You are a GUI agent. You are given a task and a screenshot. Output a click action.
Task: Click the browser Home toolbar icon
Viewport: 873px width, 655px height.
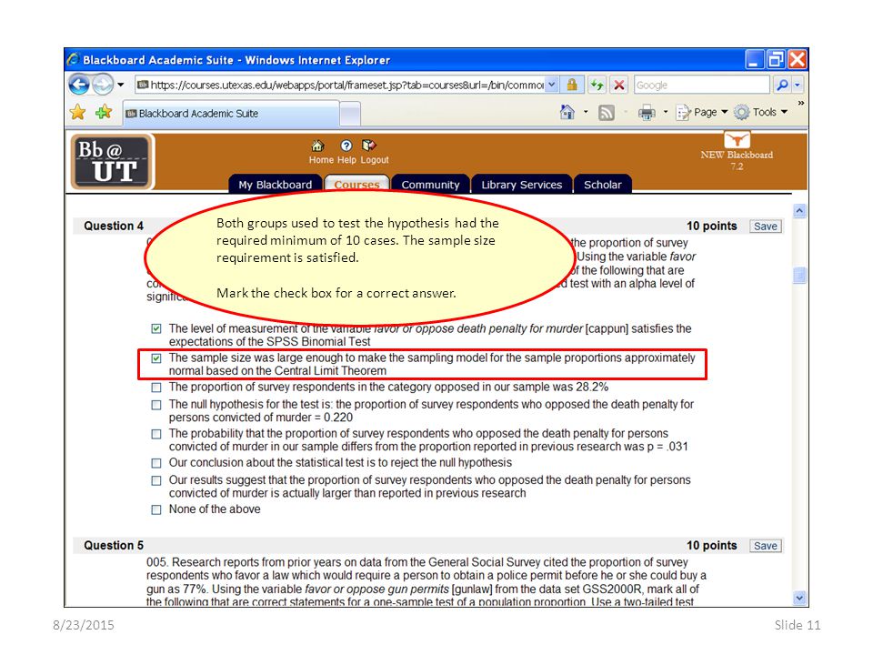tap(567, 112)
